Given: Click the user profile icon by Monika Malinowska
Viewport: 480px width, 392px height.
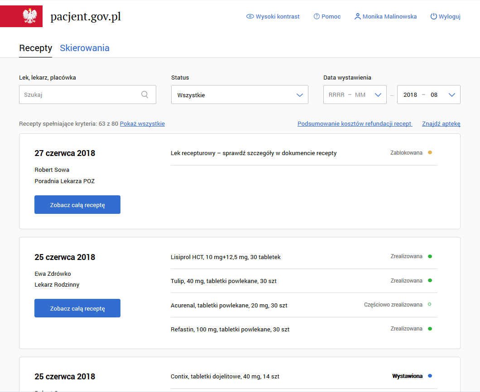Looking at the screenshot, I should tap(358, 16).
